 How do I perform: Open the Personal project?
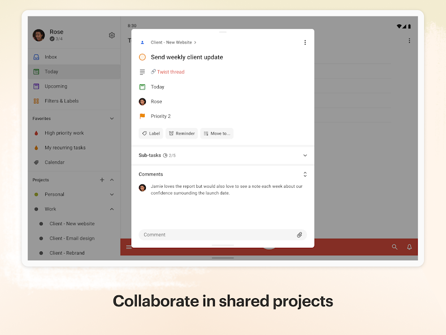point(54,194)
